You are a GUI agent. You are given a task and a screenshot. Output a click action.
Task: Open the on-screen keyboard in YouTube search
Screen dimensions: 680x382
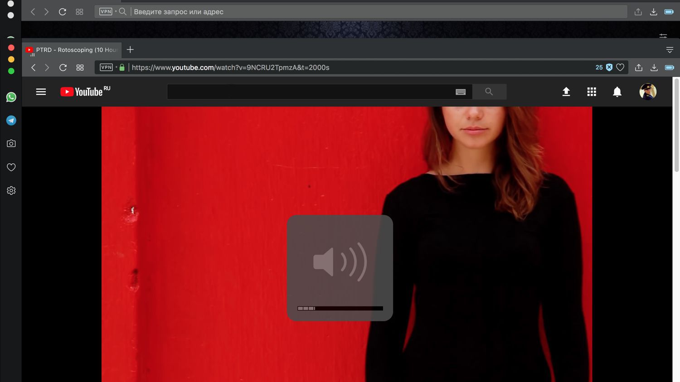[x=461, y=92]
